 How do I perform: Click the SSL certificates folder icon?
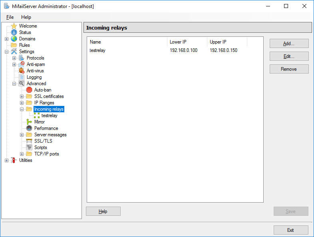tap(29, 96)
